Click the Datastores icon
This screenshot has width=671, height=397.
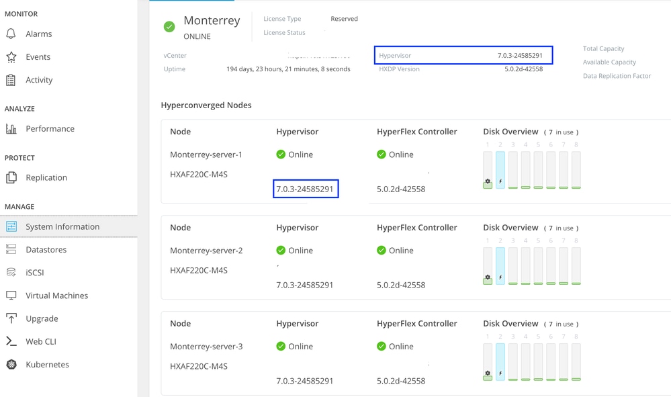click(x=11, y=249)
